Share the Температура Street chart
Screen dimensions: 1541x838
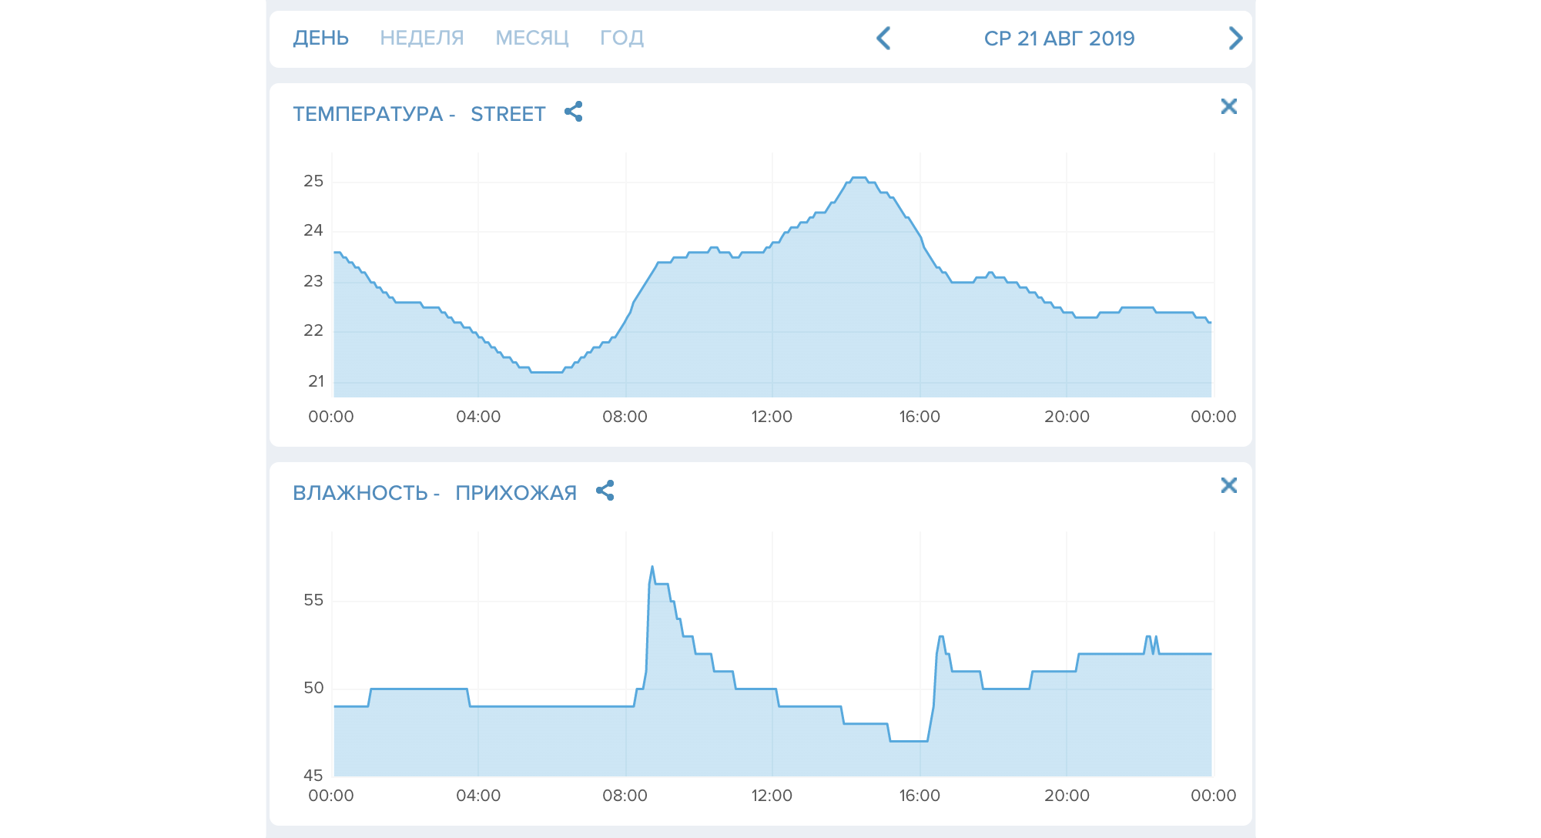point(574,112)
